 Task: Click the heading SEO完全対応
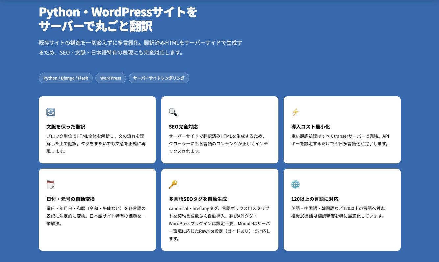(x=183, y=127)
